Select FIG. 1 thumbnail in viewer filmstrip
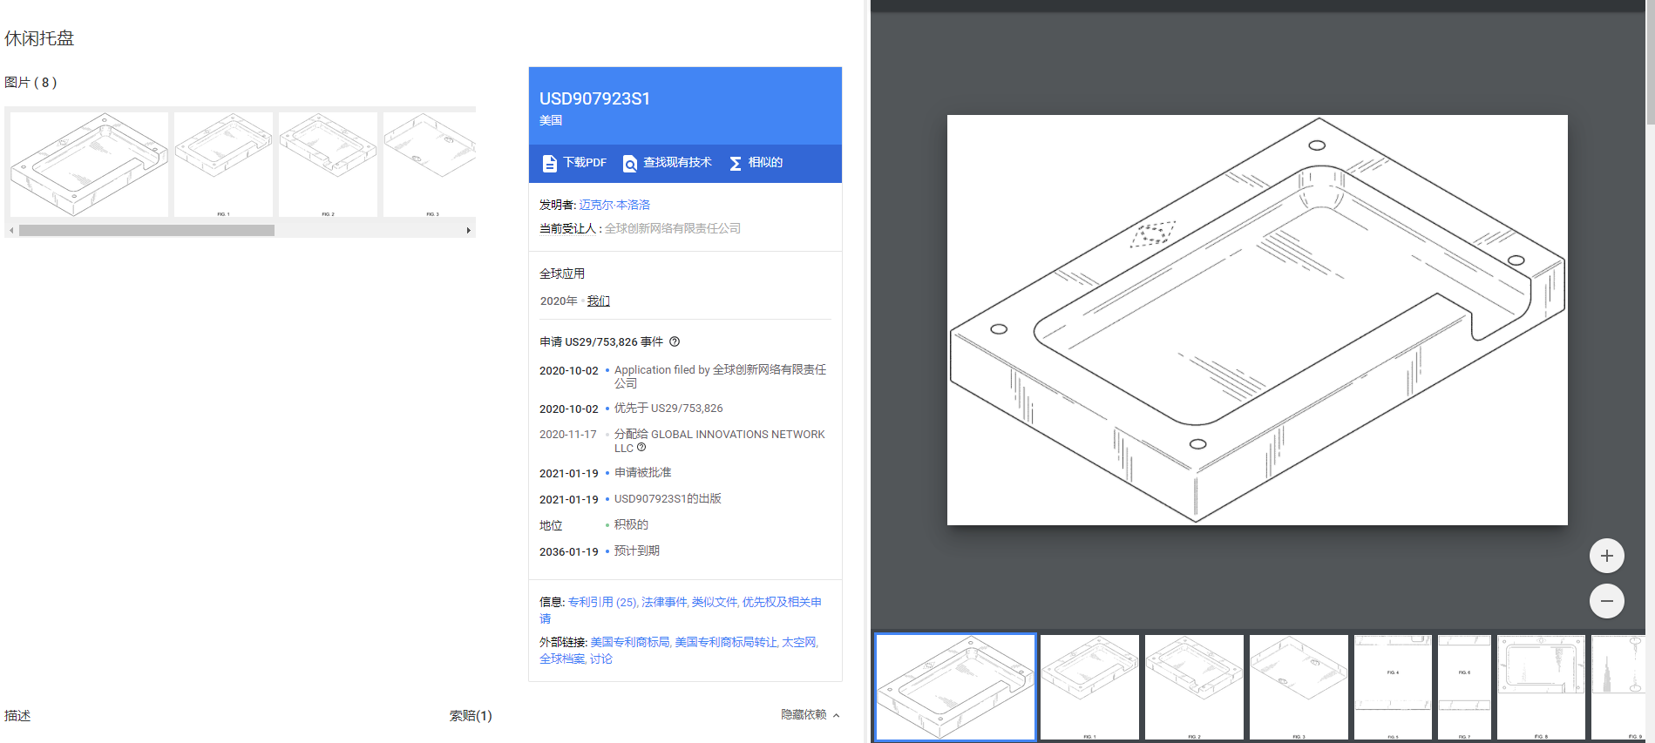The image size is (1655, 743). click(x=1089, y=687)
